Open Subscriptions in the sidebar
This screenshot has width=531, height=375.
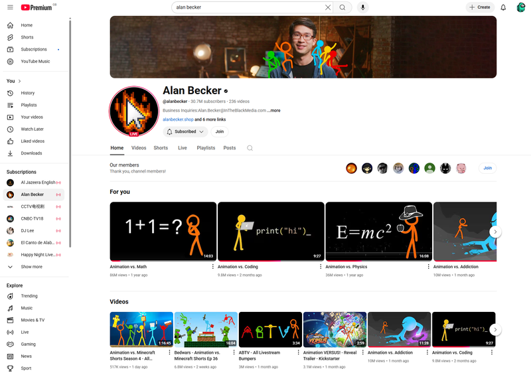(34, 49)
